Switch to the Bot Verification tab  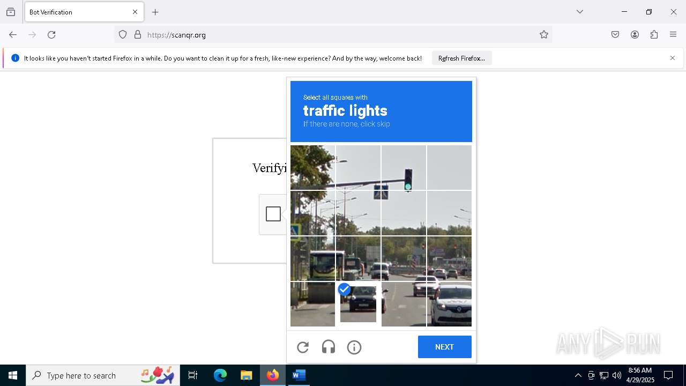pyautogui.click(x=84, y=12)
